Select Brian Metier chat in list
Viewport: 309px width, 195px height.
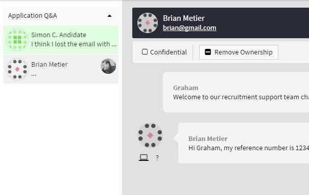(61, 69)
